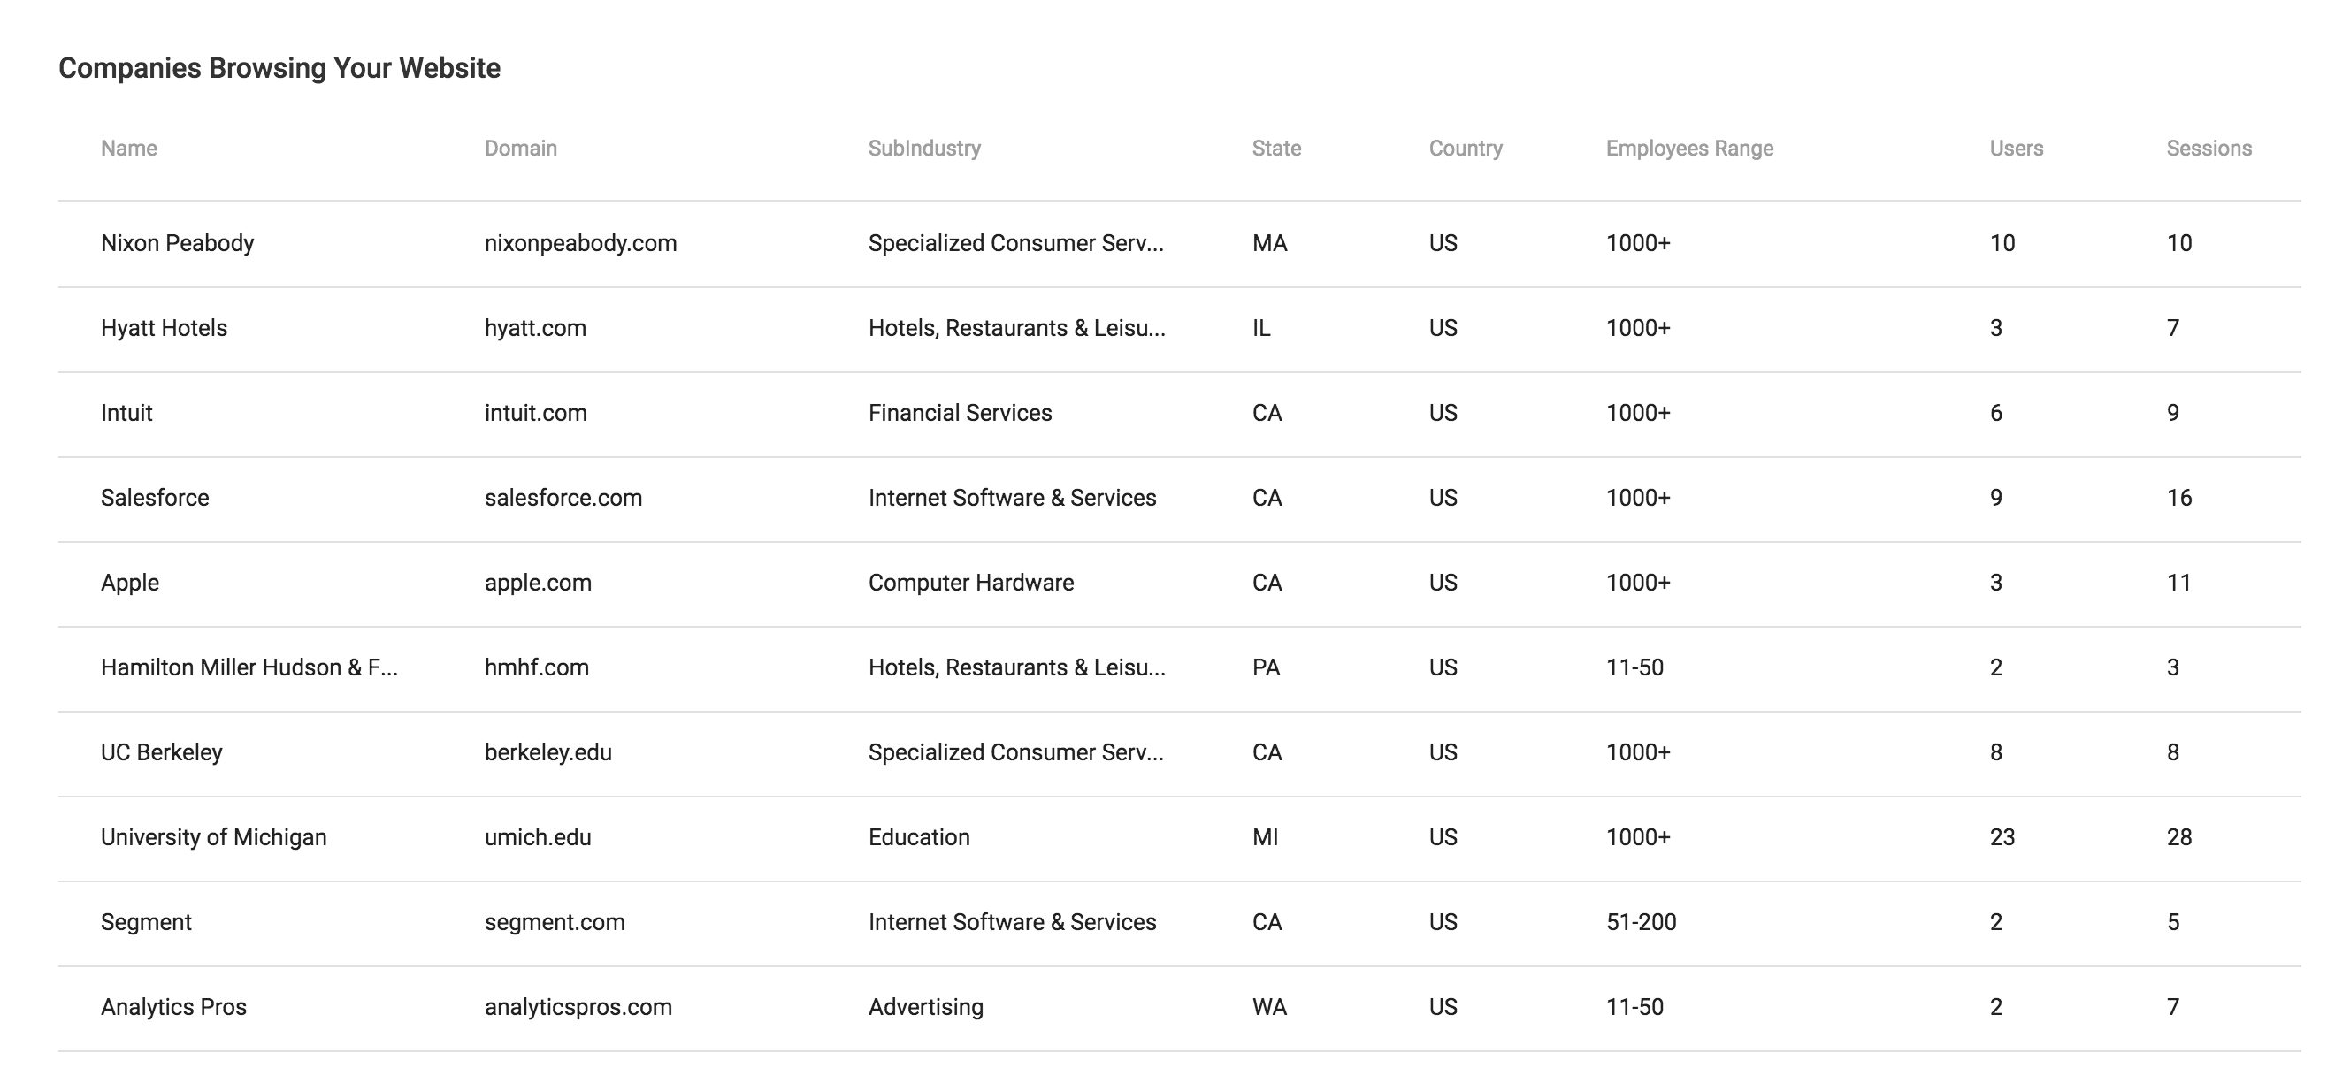The image size is (2335, 1068).
Task: Click 51-200 employees range for Segment
Action: (1641, 923)
